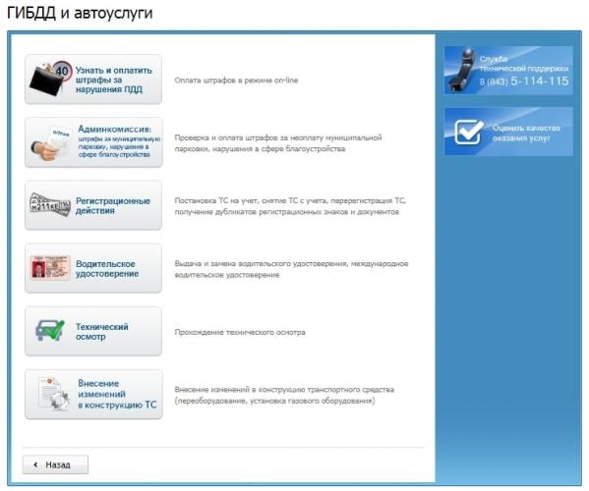Select the license plates icon
The height and width of the screenshot is (491, 589).
(x=50, y=204)
